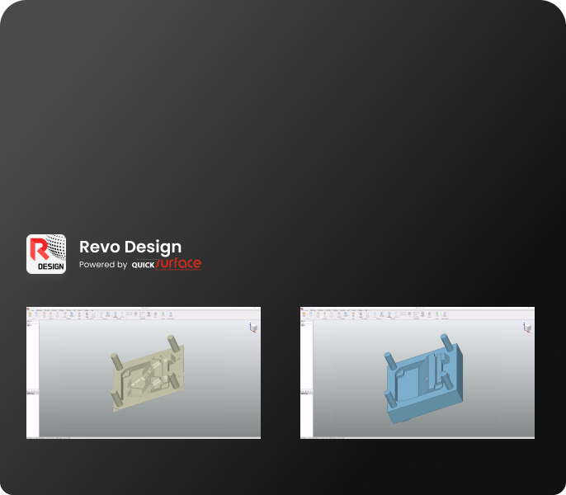The width and height of the screenshot is (566, 495).
Task: Click the Revo Design app icon
Action: click(x=46, y=254)
